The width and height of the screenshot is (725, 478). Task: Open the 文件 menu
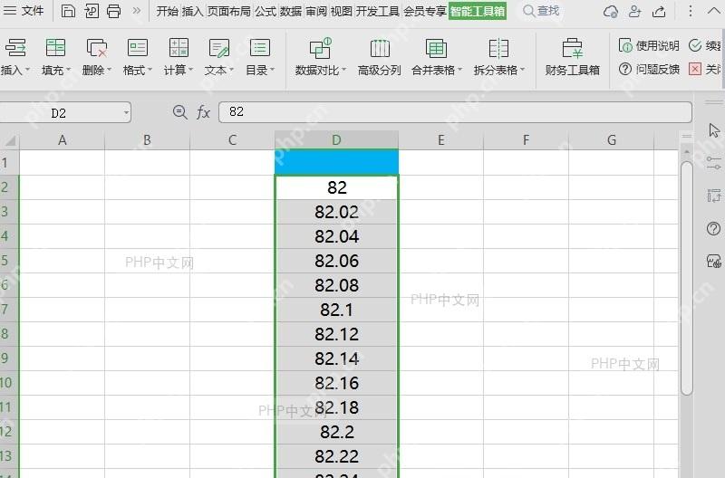24,10
